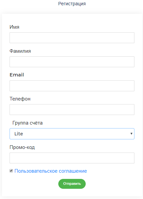Click the dropdown arrow next to Lite
Viewport: 143px width, 199px height.
(x=131, y=134)
